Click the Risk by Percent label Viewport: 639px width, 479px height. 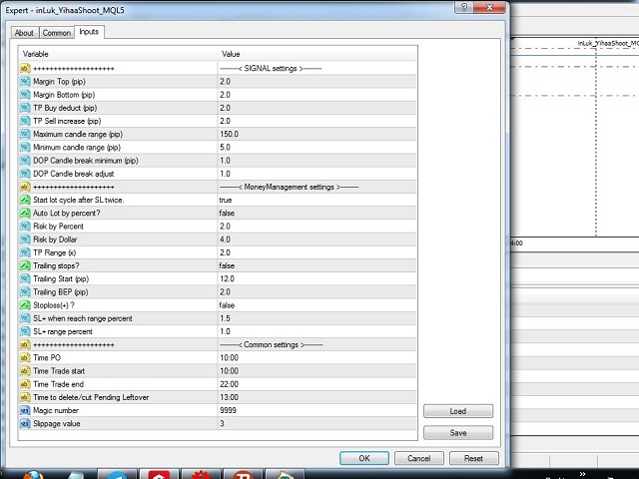click(x=58, y=227)
